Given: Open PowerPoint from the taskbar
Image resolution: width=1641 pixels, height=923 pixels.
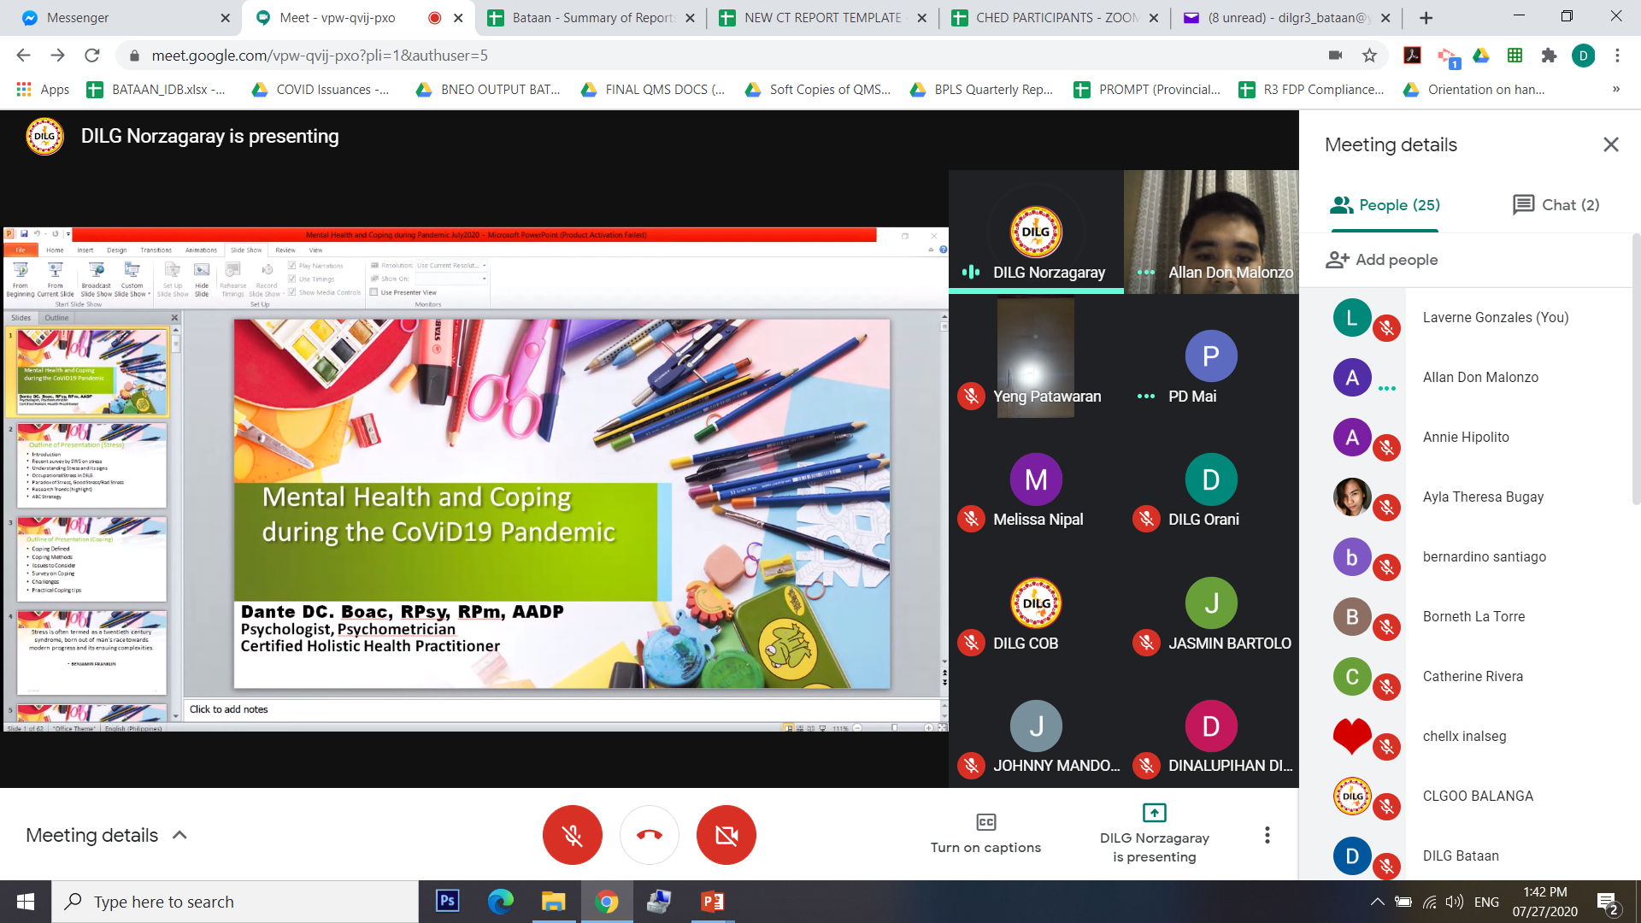Looking at the screenshot, I should [712, 902].
